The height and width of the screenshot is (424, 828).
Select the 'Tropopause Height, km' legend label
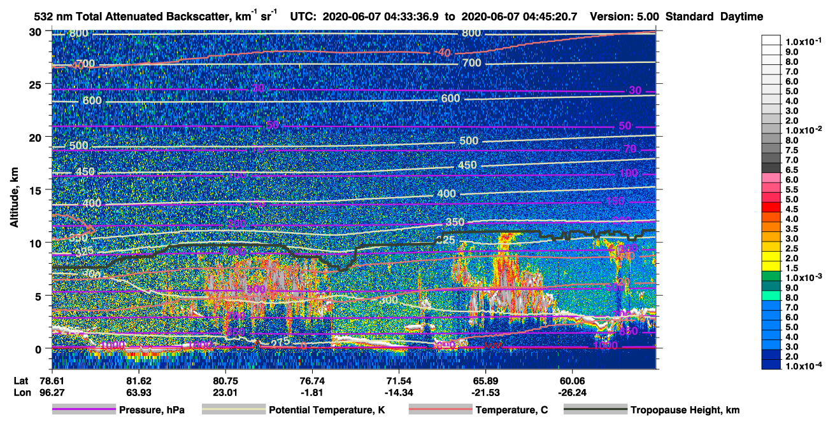click(x=685, y=410)
